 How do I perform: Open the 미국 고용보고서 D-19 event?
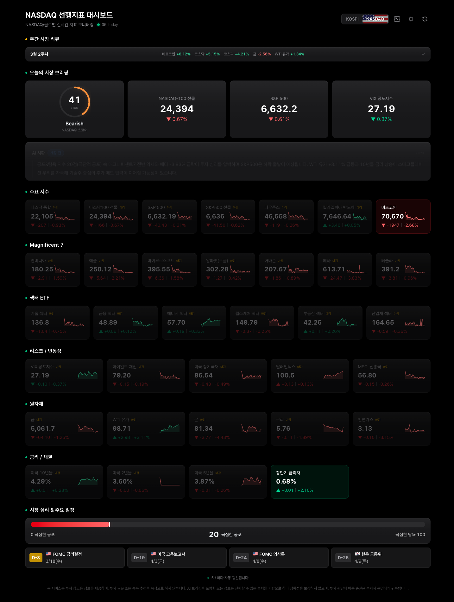(177, 558)
